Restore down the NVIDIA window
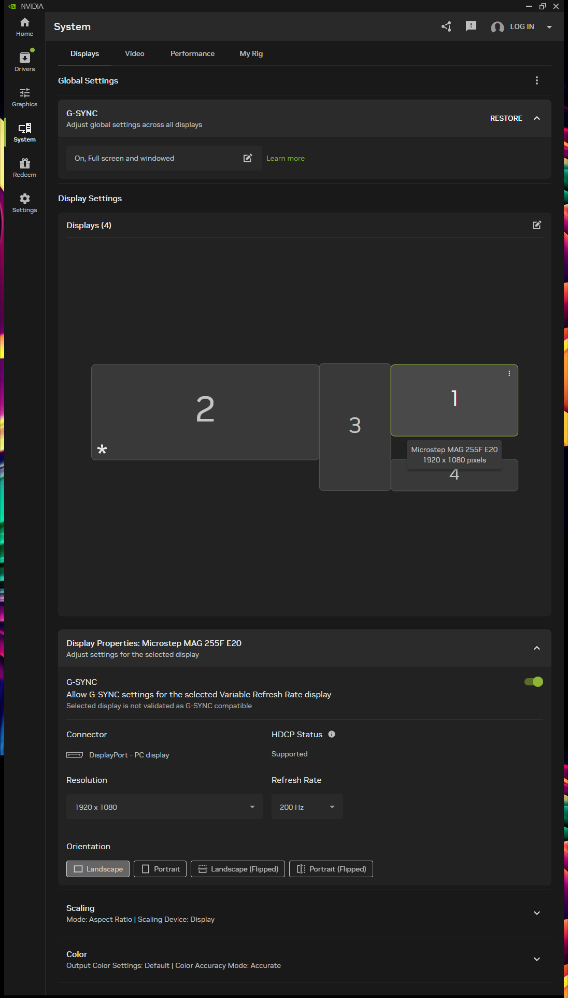The height and width of the screenshot is (998, 568). (543, 6)
